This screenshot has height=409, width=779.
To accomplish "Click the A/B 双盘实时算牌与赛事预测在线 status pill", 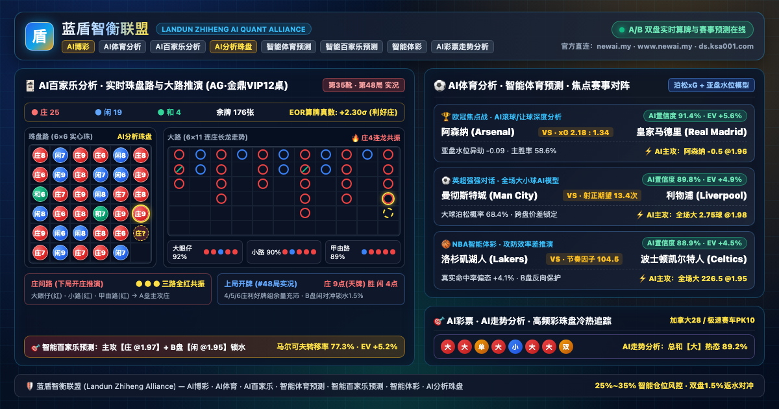I will [682, 30].
